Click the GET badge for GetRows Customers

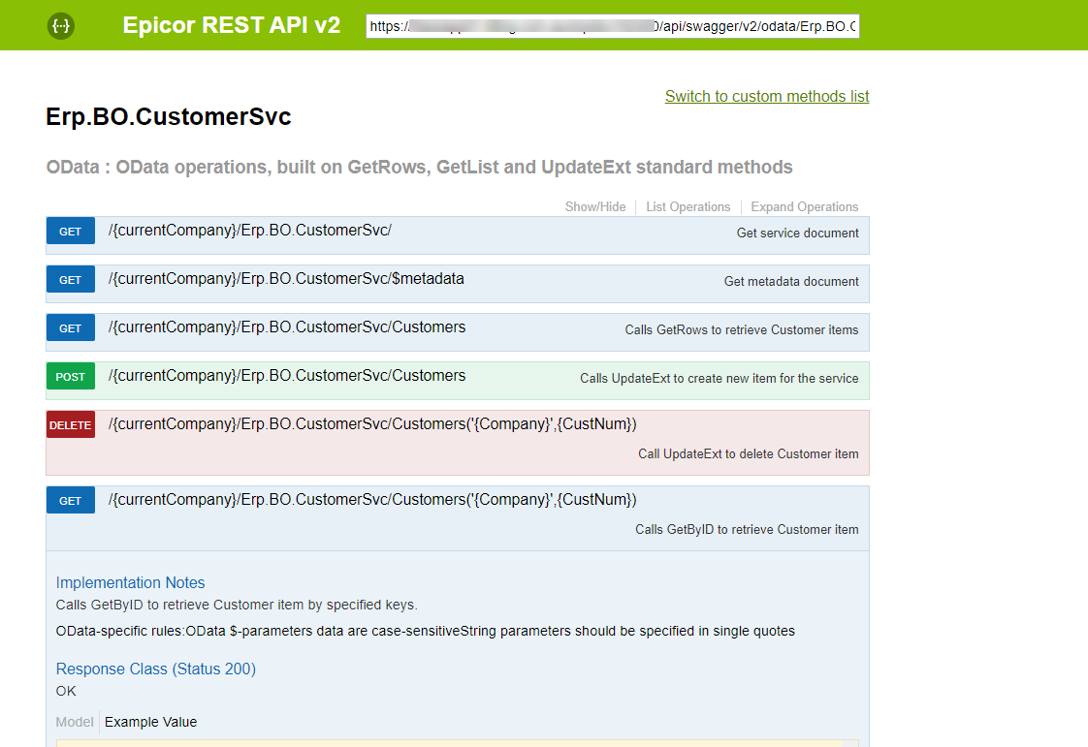70,328
